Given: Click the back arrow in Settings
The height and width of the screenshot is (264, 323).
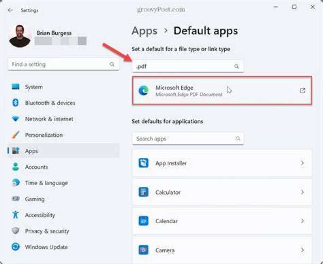Looking at the screenshot, I should click(10, 10).
